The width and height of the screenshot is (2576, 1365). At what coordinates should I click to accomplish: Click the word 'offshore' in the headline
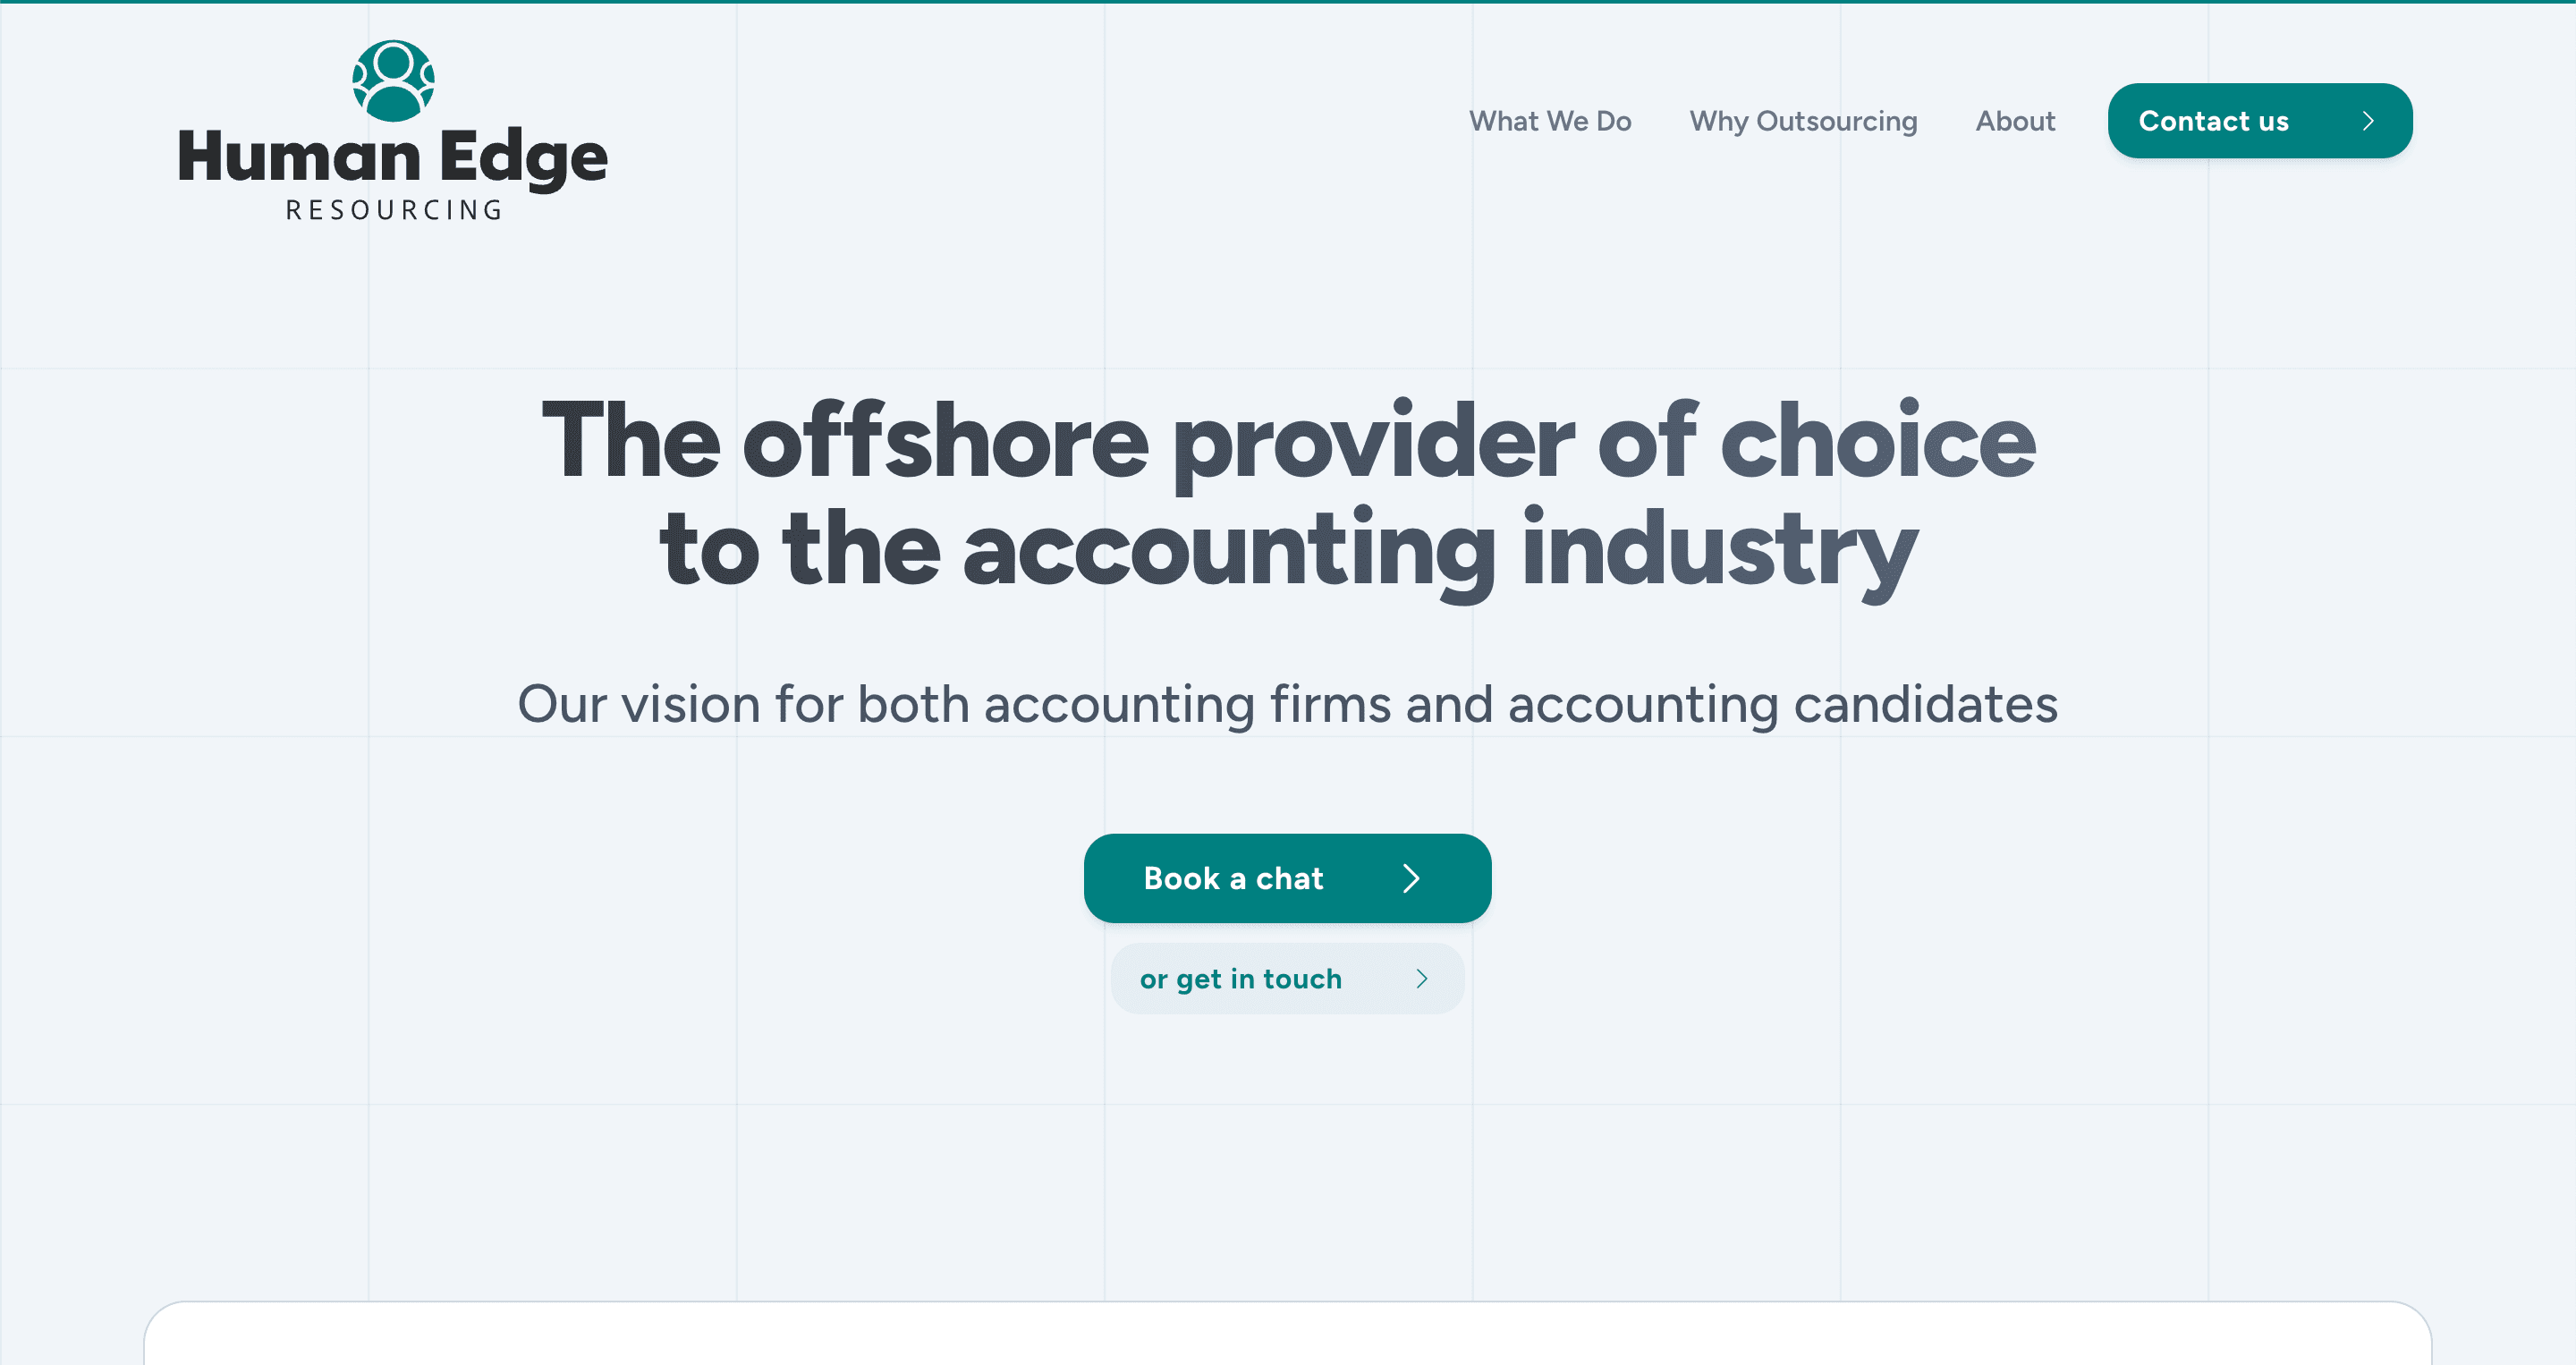coord(945,441)
